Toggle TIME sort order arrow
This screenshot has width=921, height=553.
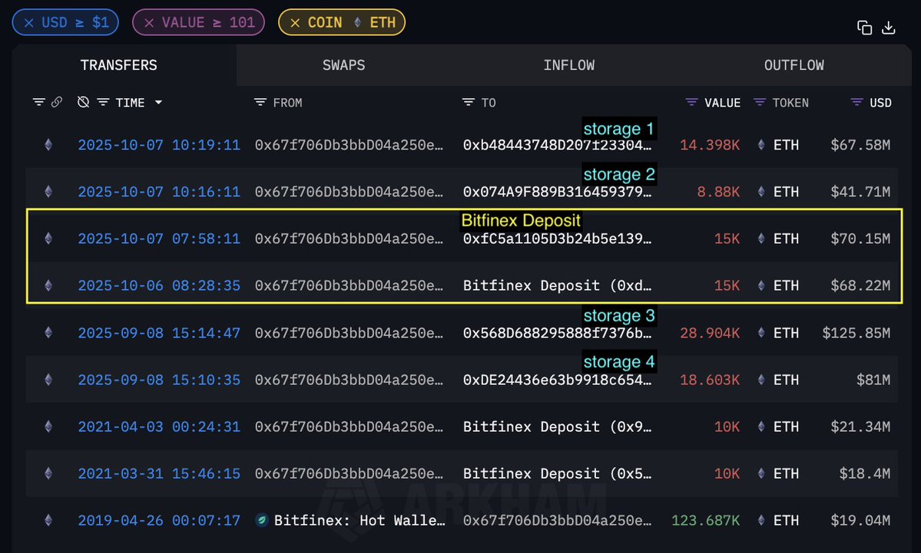158,102
